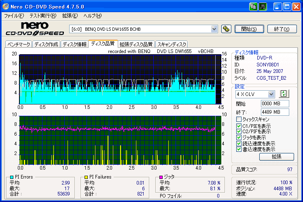Click the 拡張 button in settings panel

click(x=277, y=157)
